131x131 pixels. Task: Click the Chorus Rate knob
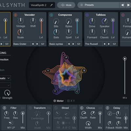(x=93, y=113)
